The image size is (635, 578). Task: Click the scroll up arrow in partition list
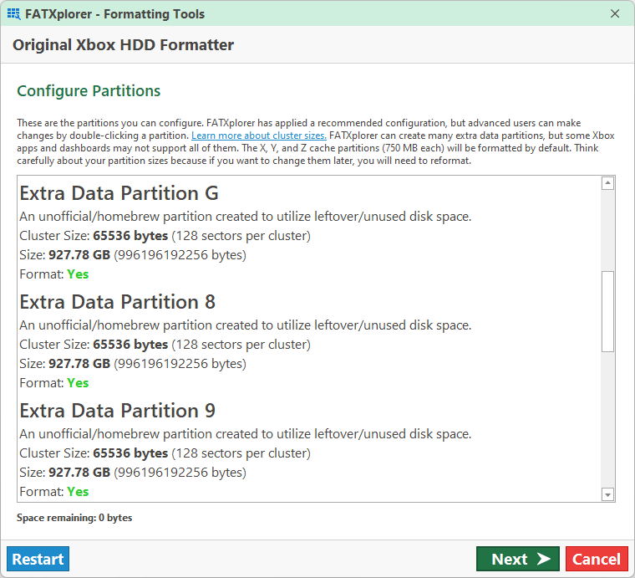(607, 183)
